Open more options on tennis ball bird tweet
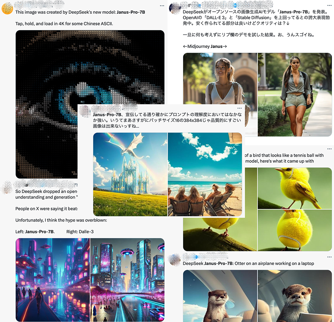 click(329, 149)
